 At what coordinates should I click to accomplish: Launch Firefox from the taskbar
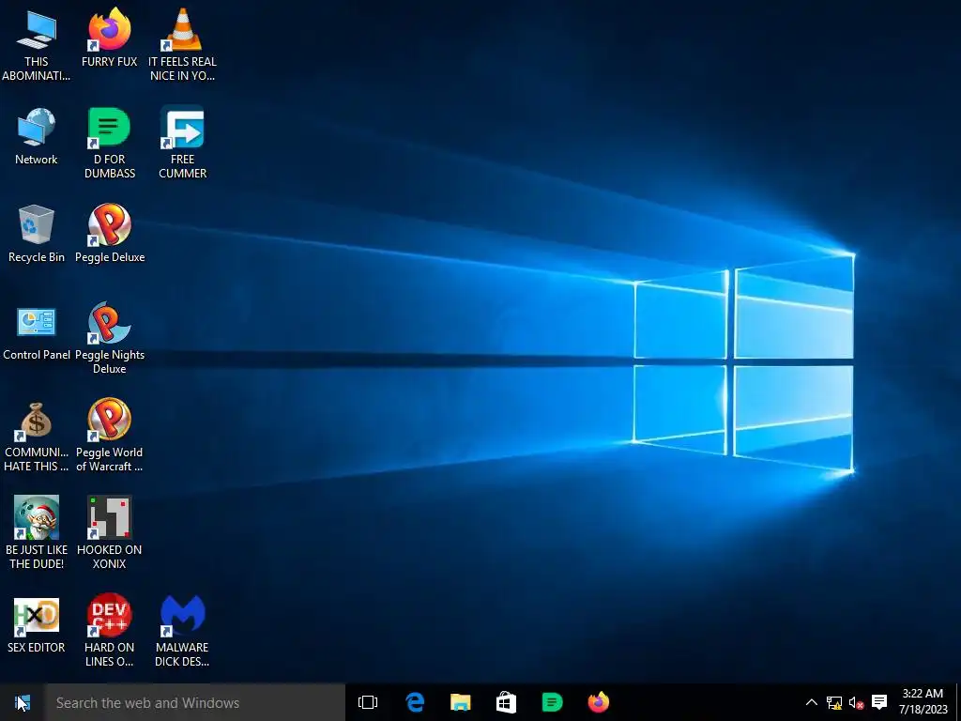click(598, 702)
